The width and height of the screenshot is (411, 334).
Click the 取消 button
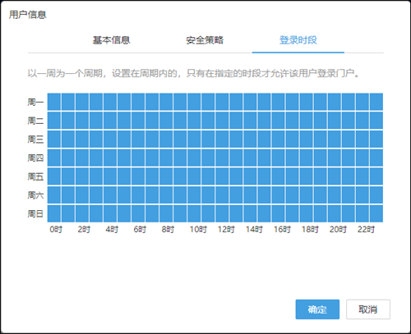368,309
